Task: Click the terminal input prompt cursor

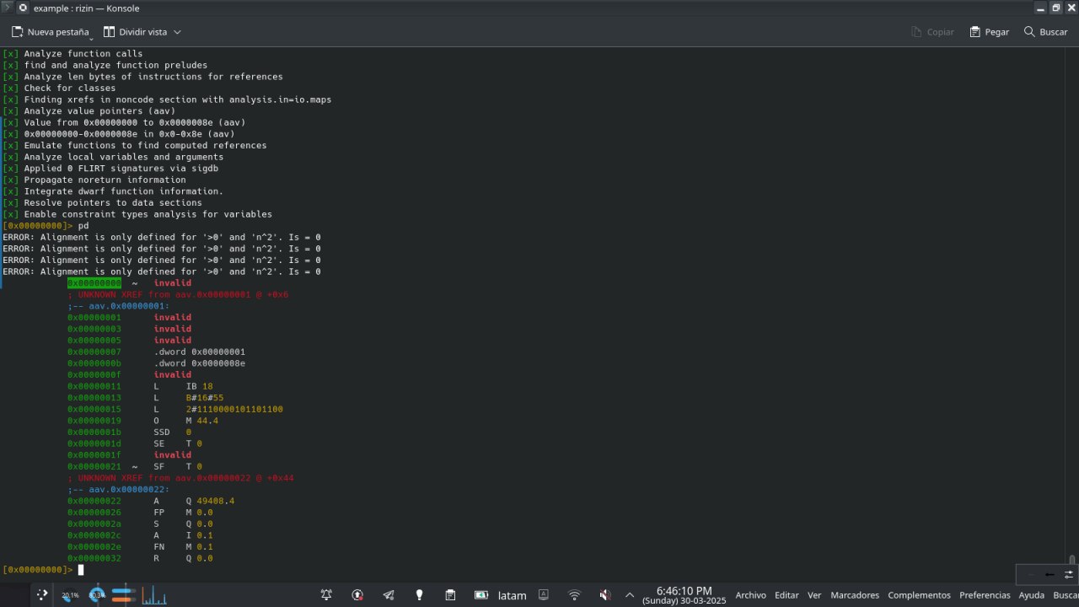Action: click(81, 570)
